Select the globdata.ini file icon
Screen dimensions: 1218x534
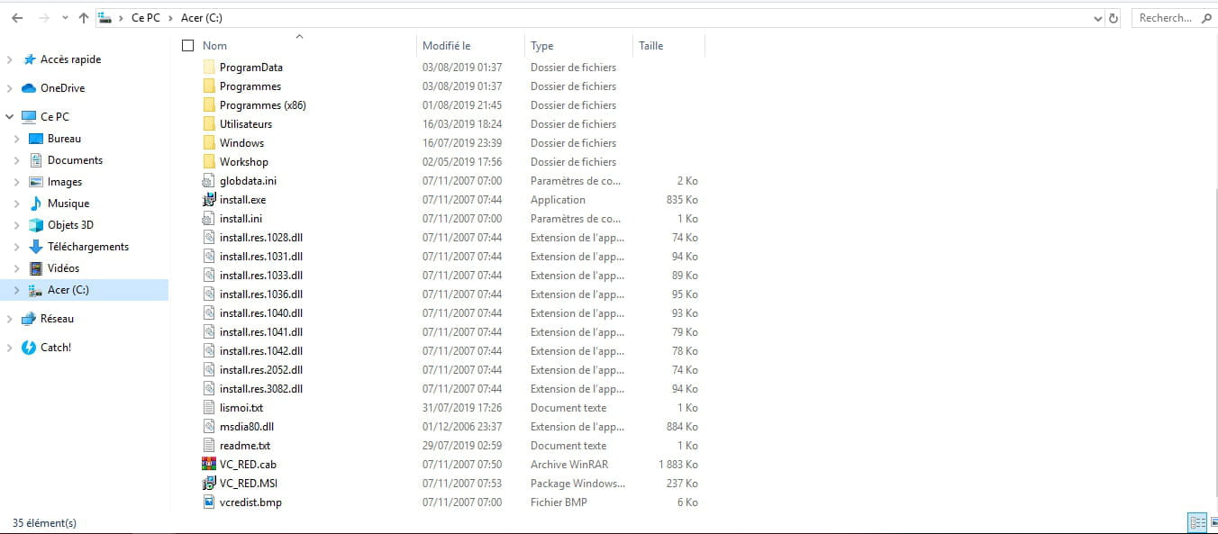coord(209,181)
